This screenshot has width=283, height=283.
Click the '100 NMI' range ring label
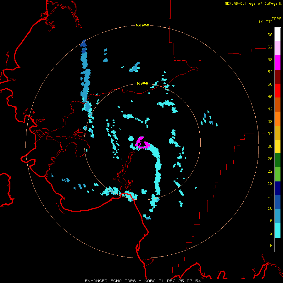[142, 25]
